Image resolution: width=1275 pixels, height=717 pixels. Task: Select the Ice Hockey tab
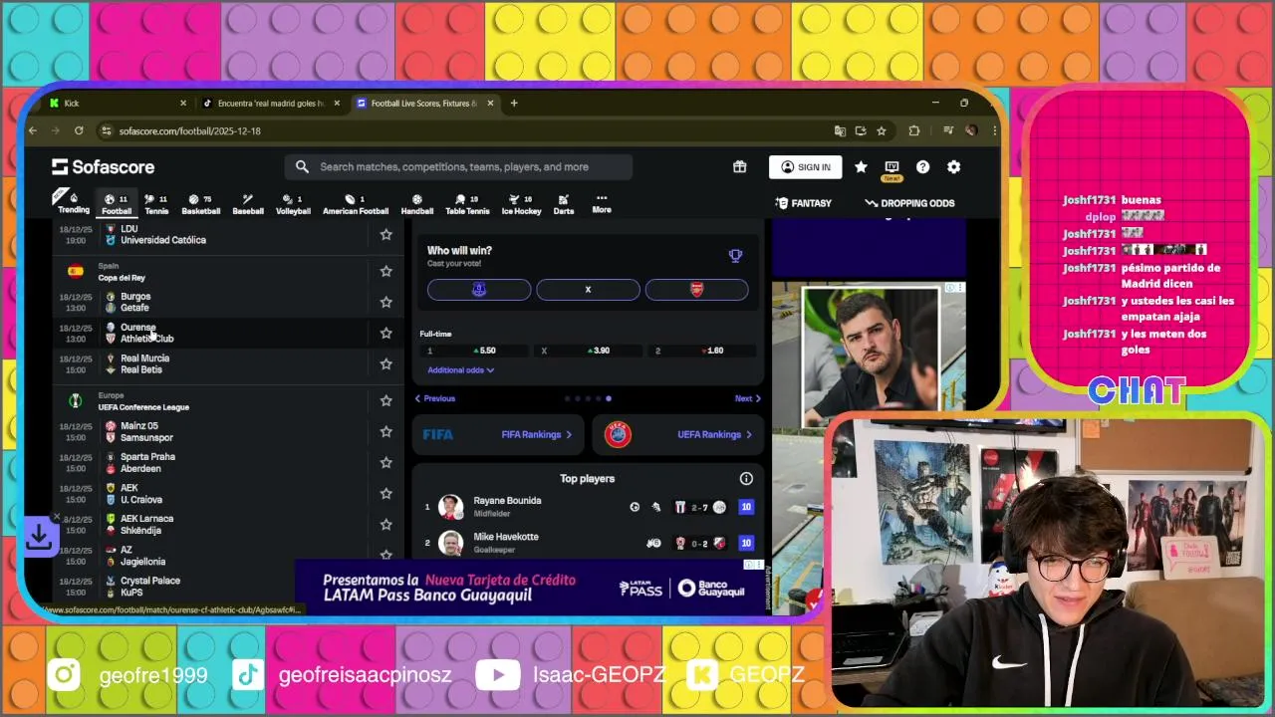click(x=521, y=203)
